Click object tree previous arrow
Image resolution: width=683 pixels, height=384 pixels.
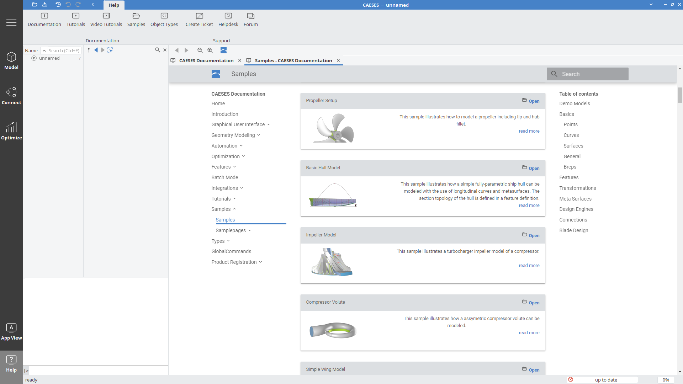point(96,50)
